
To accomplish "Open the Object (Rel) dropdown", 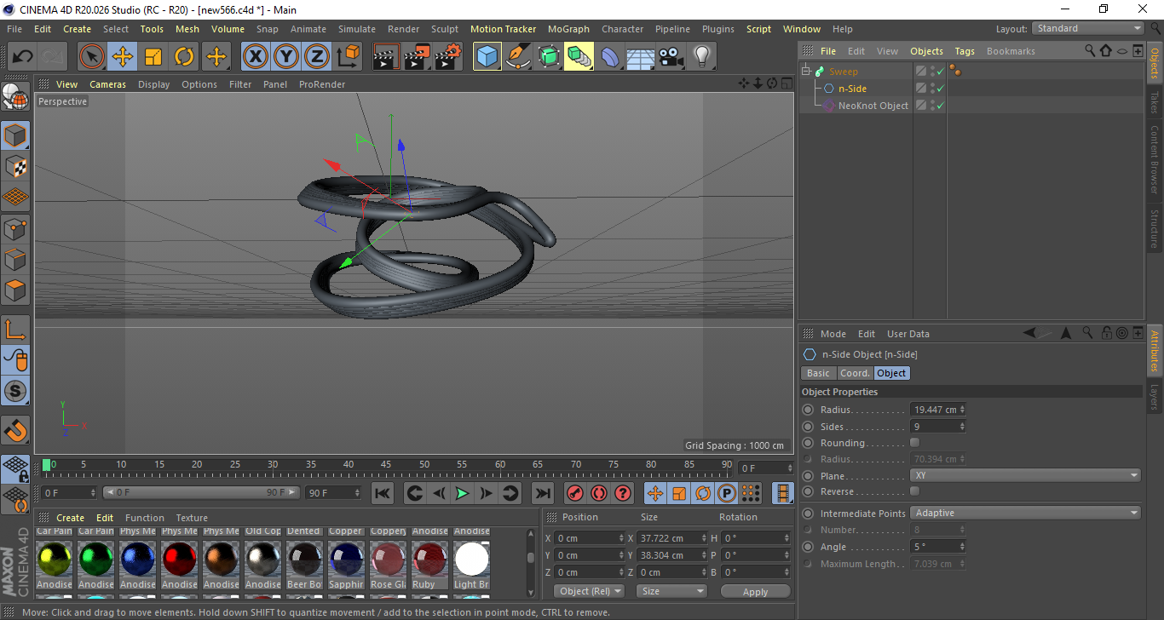I will 589,591.
